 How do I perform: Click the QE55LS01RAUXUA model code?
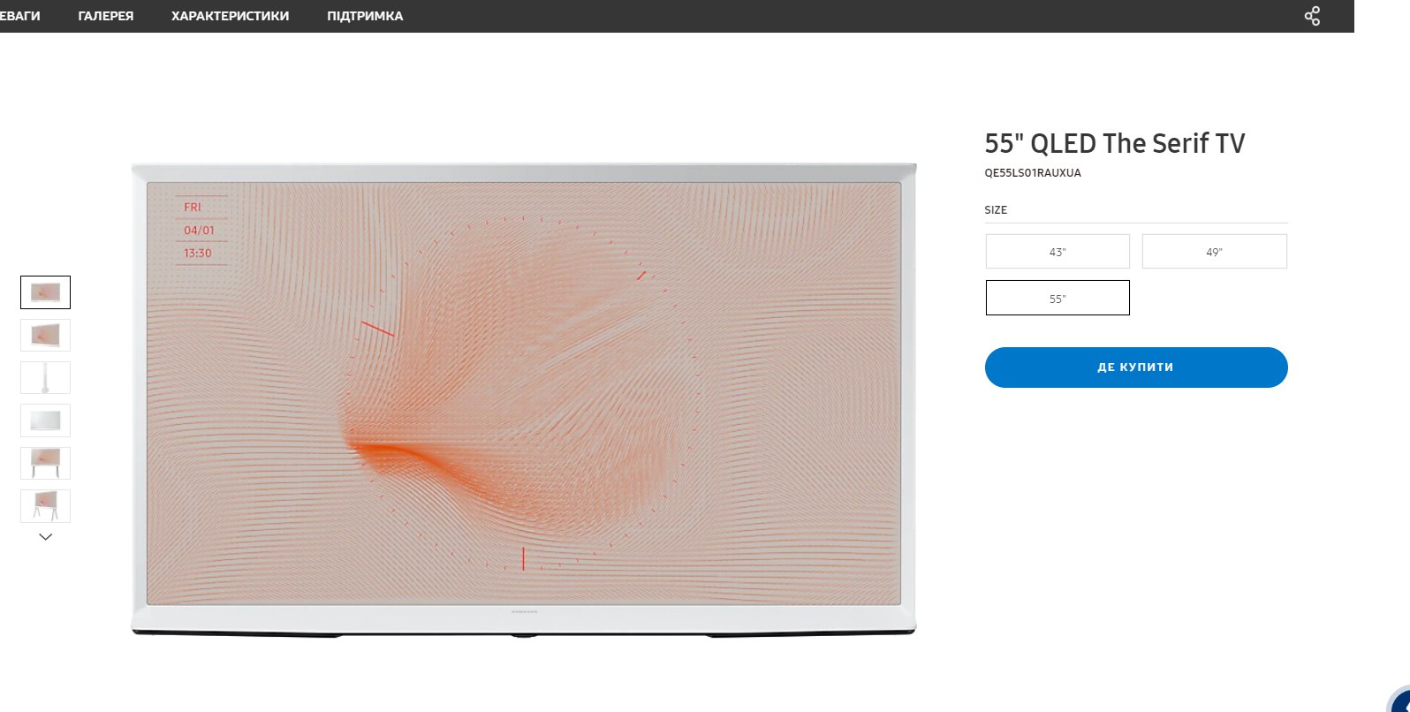(x=1033, y=173)
